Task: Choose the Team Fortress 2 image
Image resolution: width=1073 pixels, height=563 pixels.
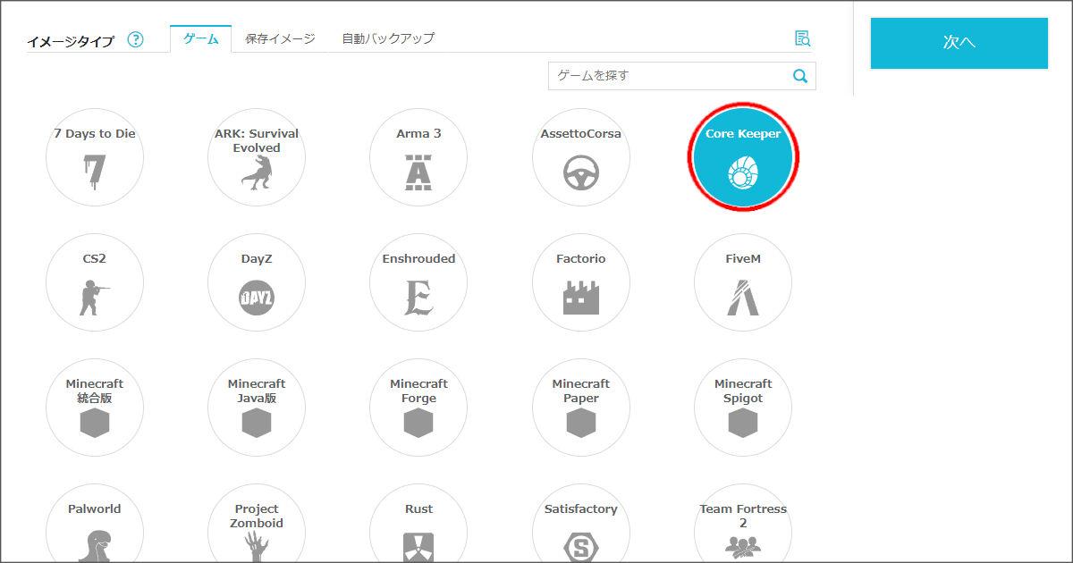Action: [x=743, y=524]
